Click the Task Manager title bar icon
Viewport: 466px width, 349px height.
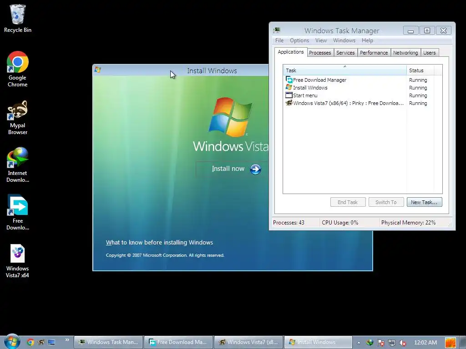pos(277,30)
